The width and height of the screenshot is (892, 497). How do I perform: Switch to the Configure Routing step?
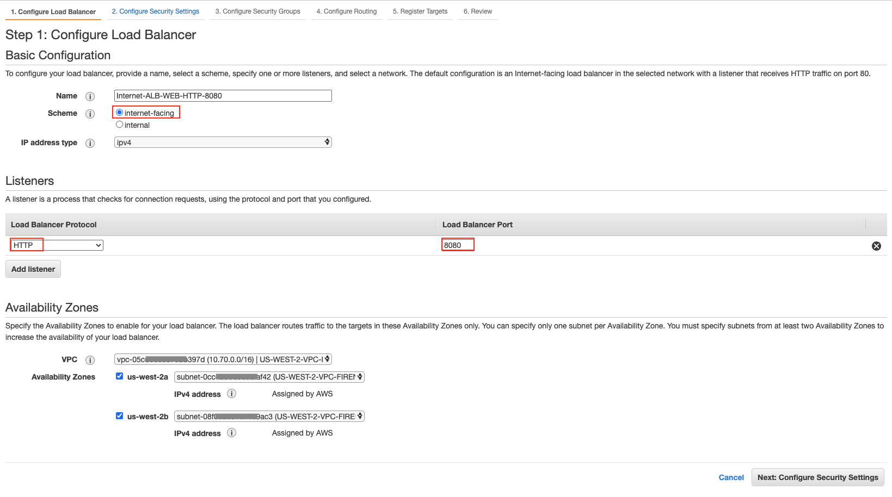point(347,11)
